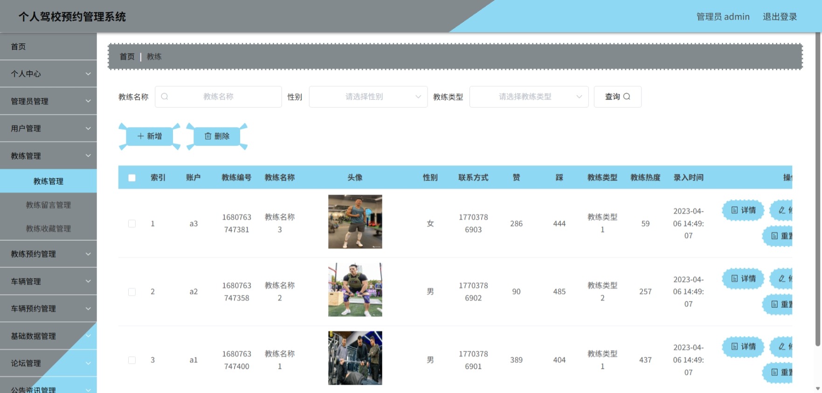Click the 联系方式 column header
Image resolution: width=822 pixels, height=393 pixels.
point(473,177)
